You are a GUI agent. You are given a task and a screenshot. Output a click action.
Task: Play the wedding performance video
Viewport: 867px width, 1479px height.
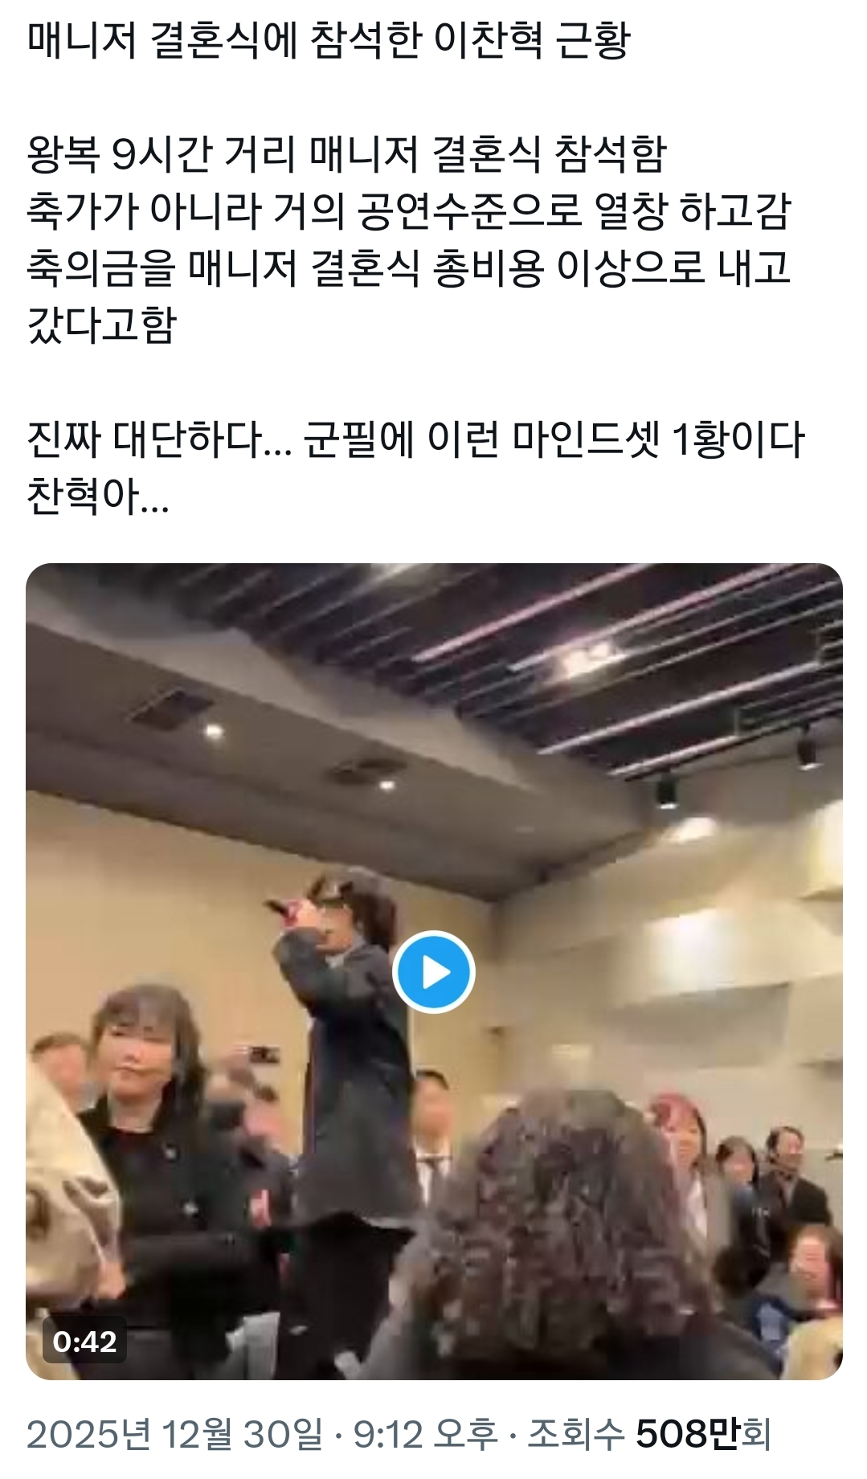(x=434, y=971)
